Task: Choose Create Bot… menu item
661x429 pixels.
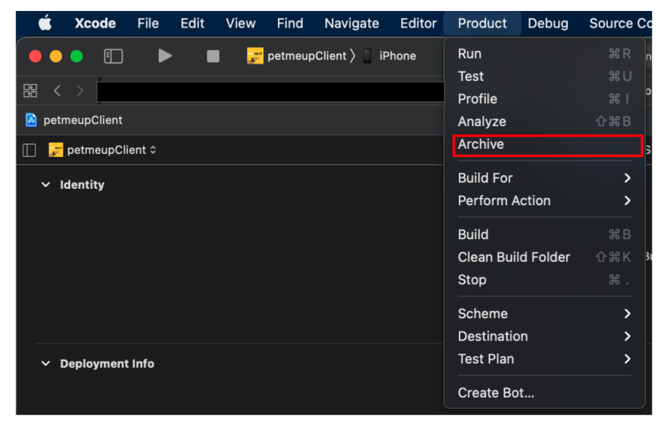Action: pos(544,393)
